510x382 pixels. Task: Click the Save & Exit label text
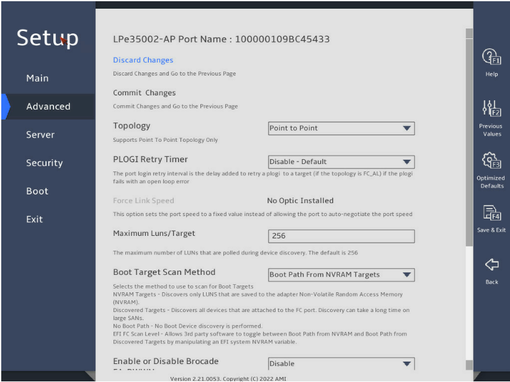coord(491,230)
